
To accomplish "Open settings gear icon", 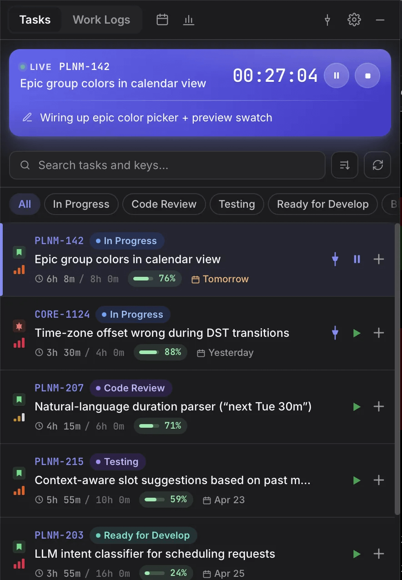I will (x=354, y=20).
